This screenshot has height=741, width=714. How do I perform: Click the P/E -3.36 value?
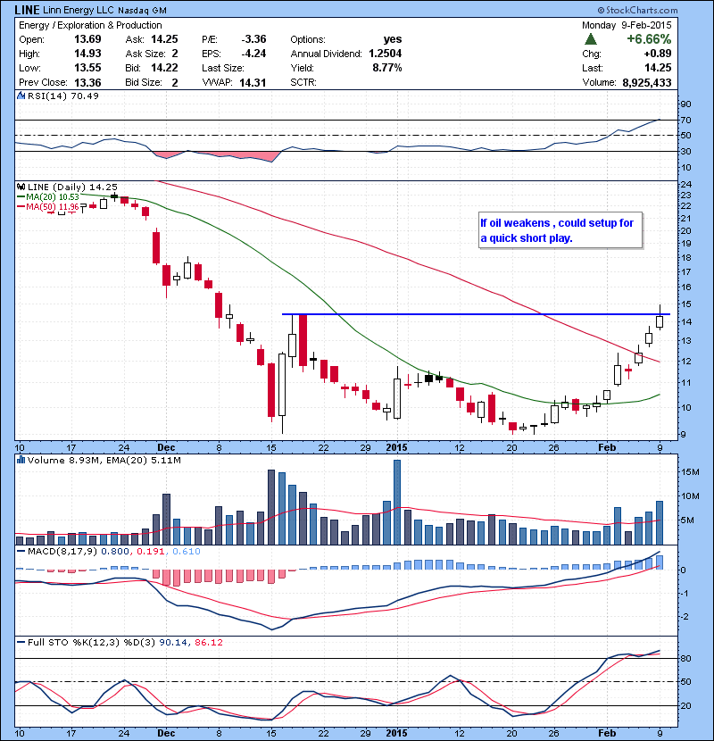click(x=253, y=39)
